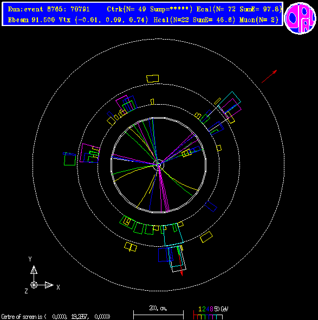
Task: Select the magenta 8 GeV color key
Action: tap(211, 309)
